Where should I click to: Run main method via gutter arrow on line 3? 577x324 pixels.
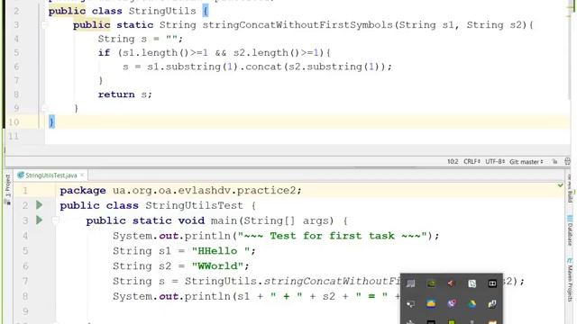(x=39, y=220)
